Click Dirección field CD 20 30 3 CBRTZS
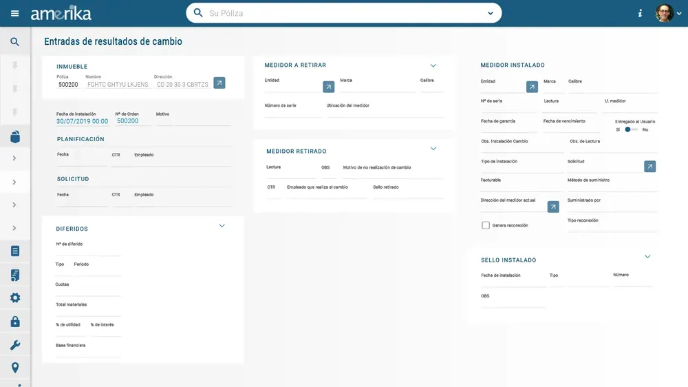The height and width of the screenshot is (387, 688). tap(182, 84)
